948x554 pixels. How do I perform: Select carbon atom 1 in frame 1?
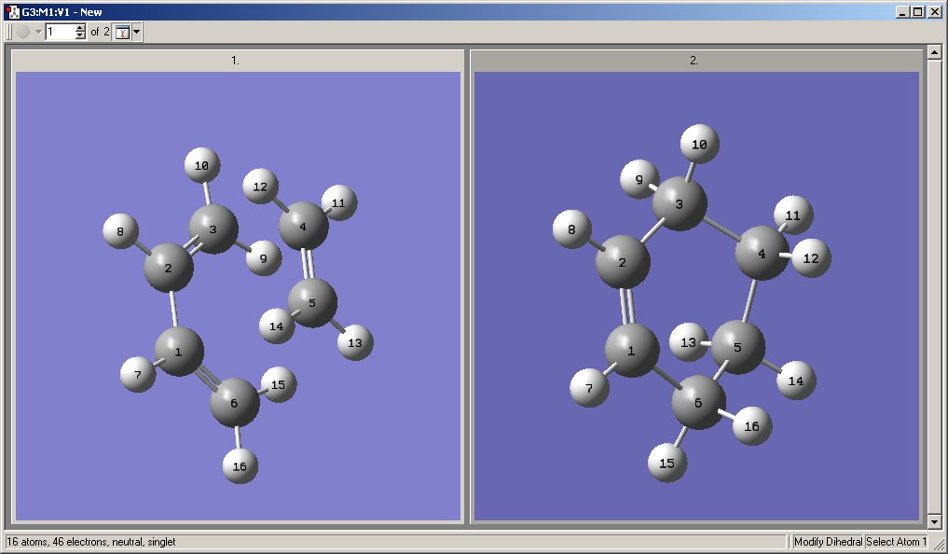(x=178, y=352)
